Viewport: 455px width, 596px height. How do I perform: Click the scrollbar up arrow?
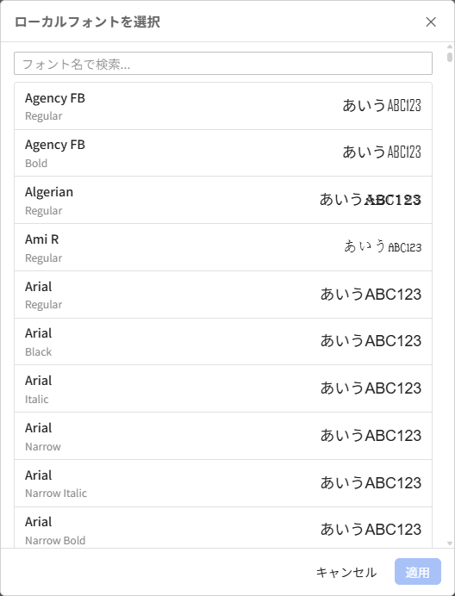pyautogui.click(x=450, y=47)
